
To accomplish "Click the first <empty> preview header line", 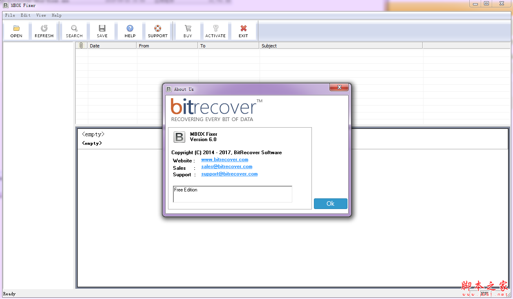I will click(x=93, y=134).
